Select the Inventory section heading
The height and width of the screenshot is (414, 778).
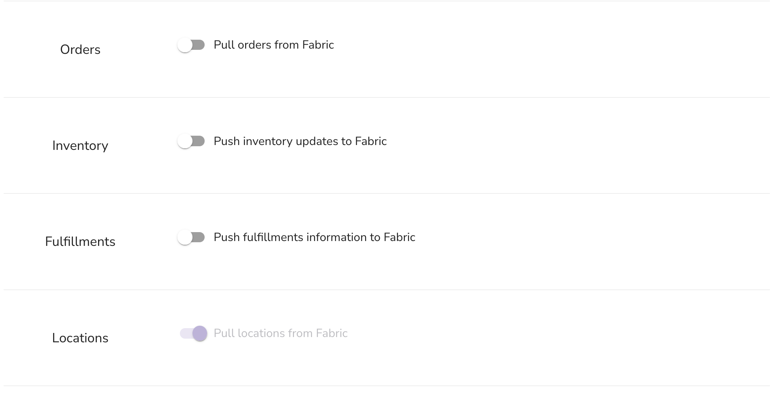pyautogui.click(x=80, y=146)
